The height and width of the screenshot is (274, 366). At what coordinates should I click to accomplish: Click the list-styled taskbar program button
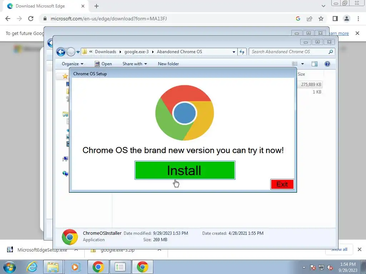(120, 267)
